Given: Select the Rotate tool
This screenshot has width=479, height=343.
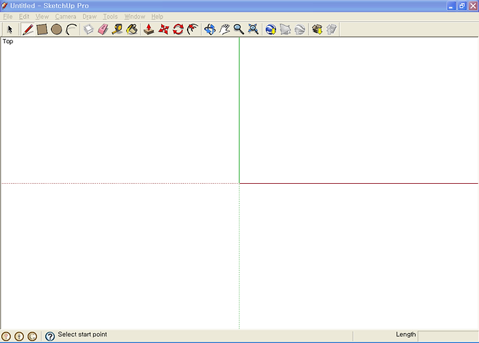Looking at the screenshot, I should tap(178, 30).
